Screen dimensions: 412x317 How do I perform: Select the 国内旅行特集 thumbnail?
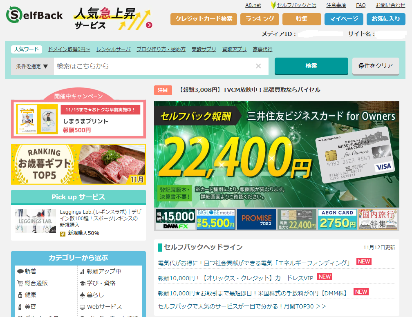coord(378,219)
